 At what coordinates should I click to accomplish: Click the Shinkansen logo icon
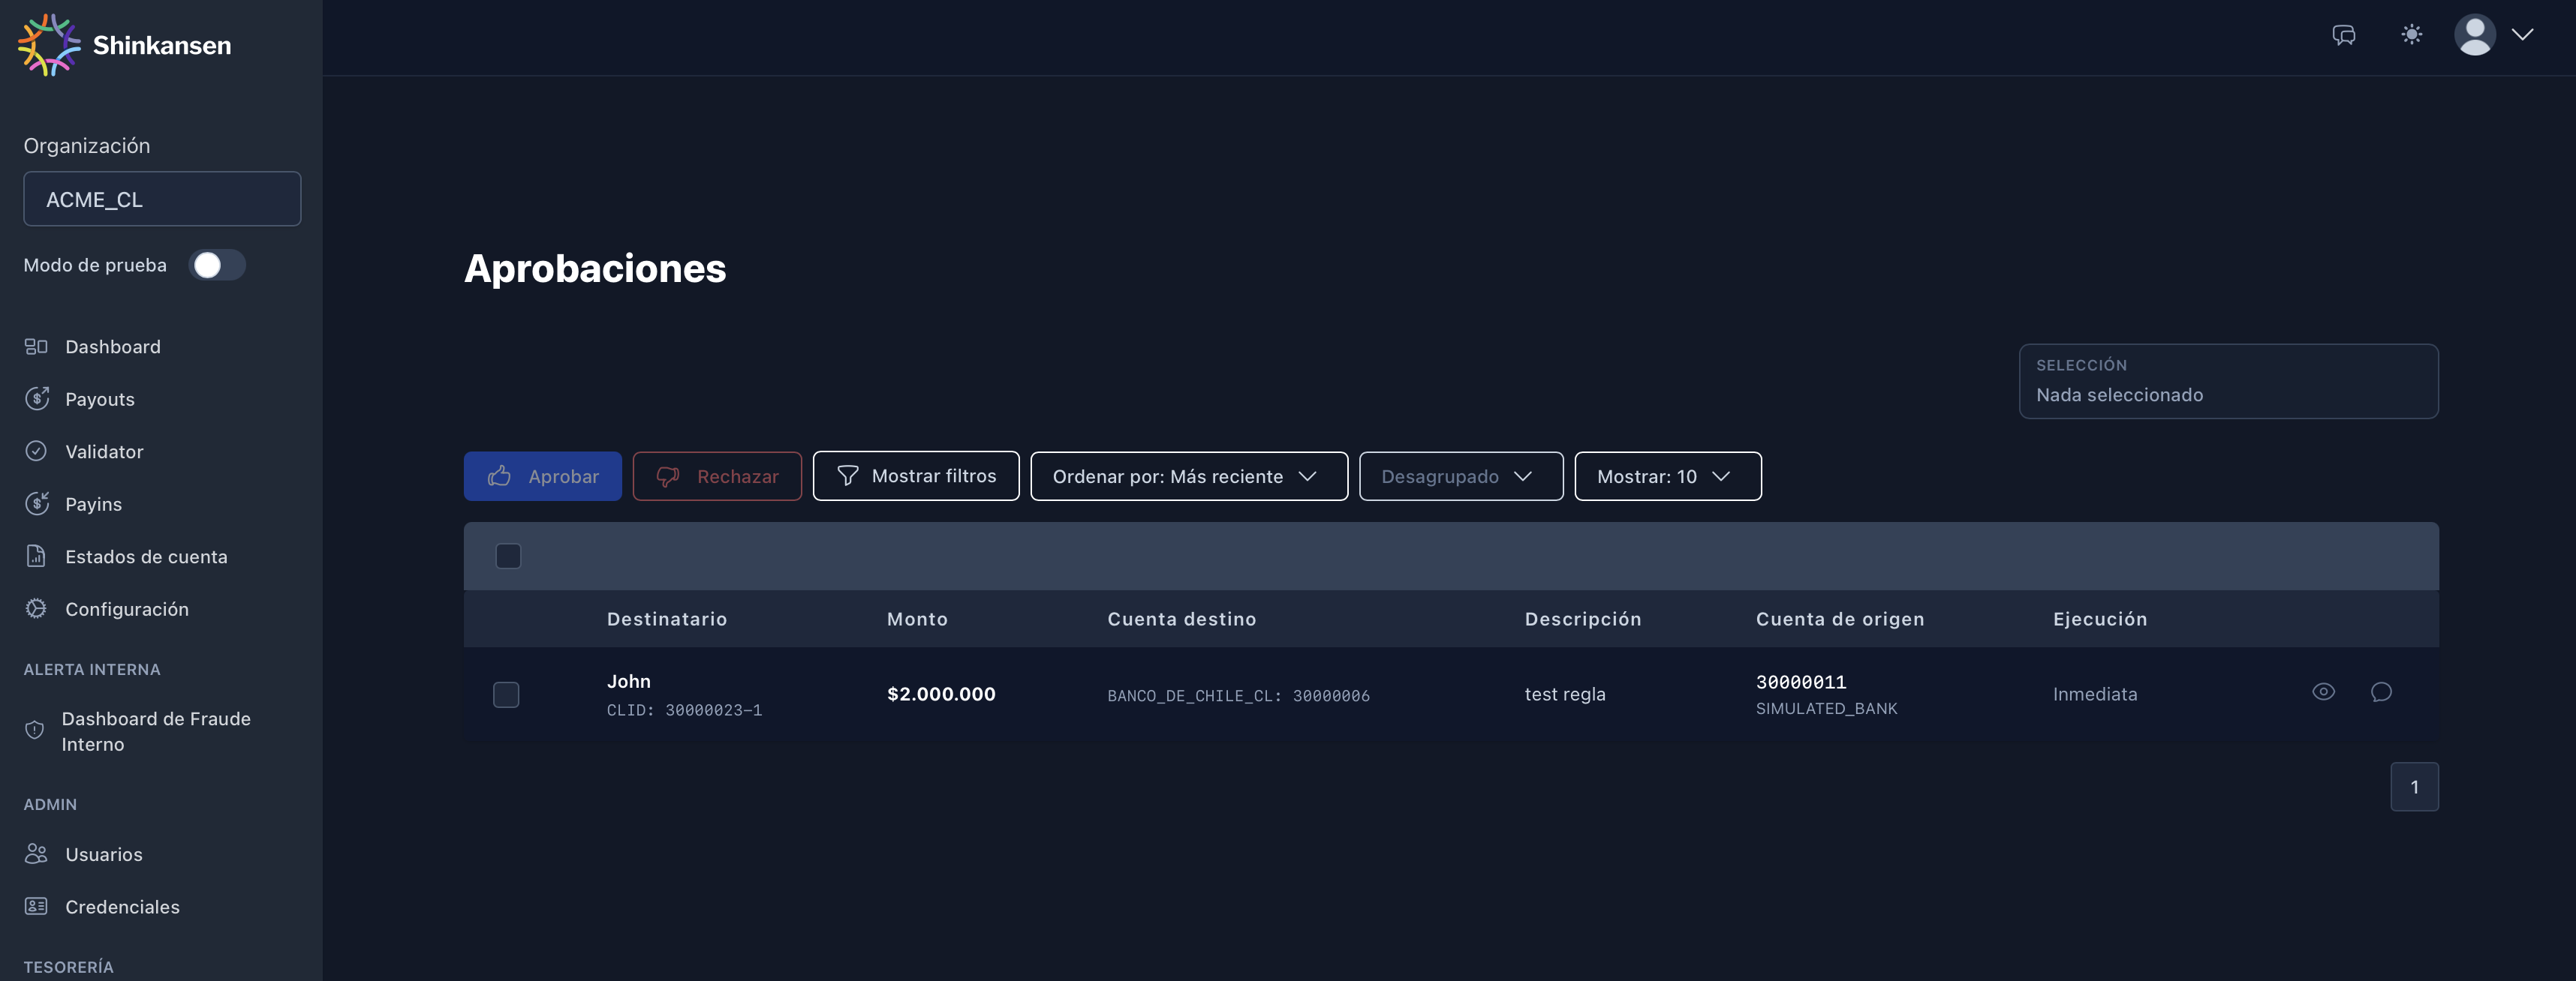click(49, 45)
